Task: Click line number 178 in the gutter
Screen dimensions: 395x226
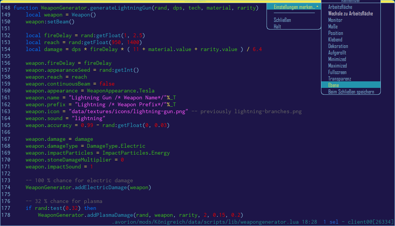Action: point(6,215)
